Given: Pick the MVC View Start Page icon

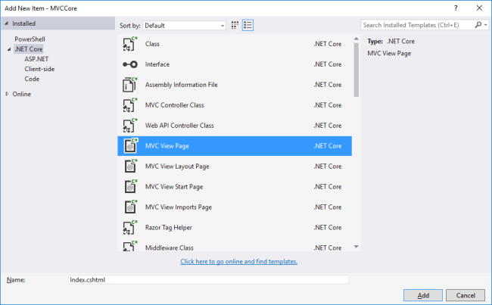Looking at the screenshot, I should click(129, 186).
